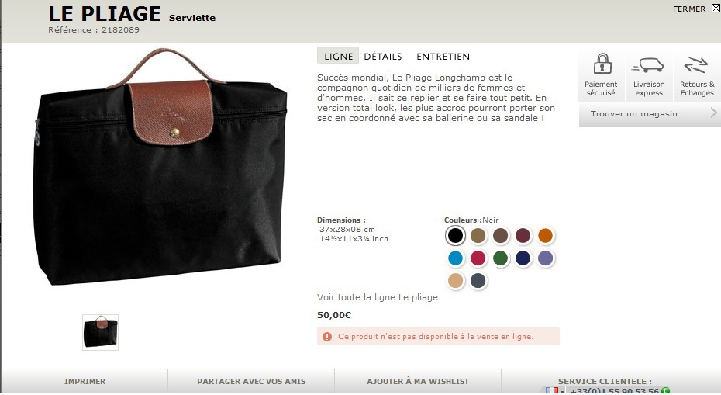Choose the green color swatch
Viewport: 721px width, 395px height.
tap(500, 258)
